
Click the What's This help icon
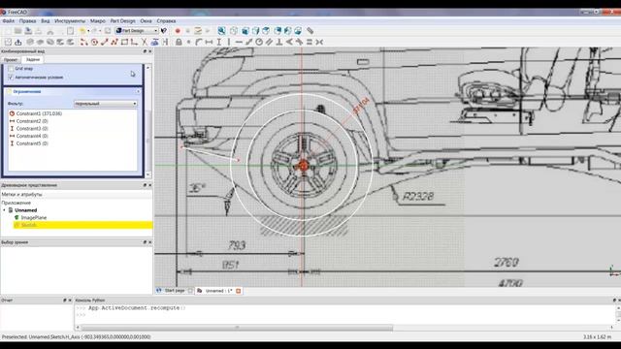(164, 31)
